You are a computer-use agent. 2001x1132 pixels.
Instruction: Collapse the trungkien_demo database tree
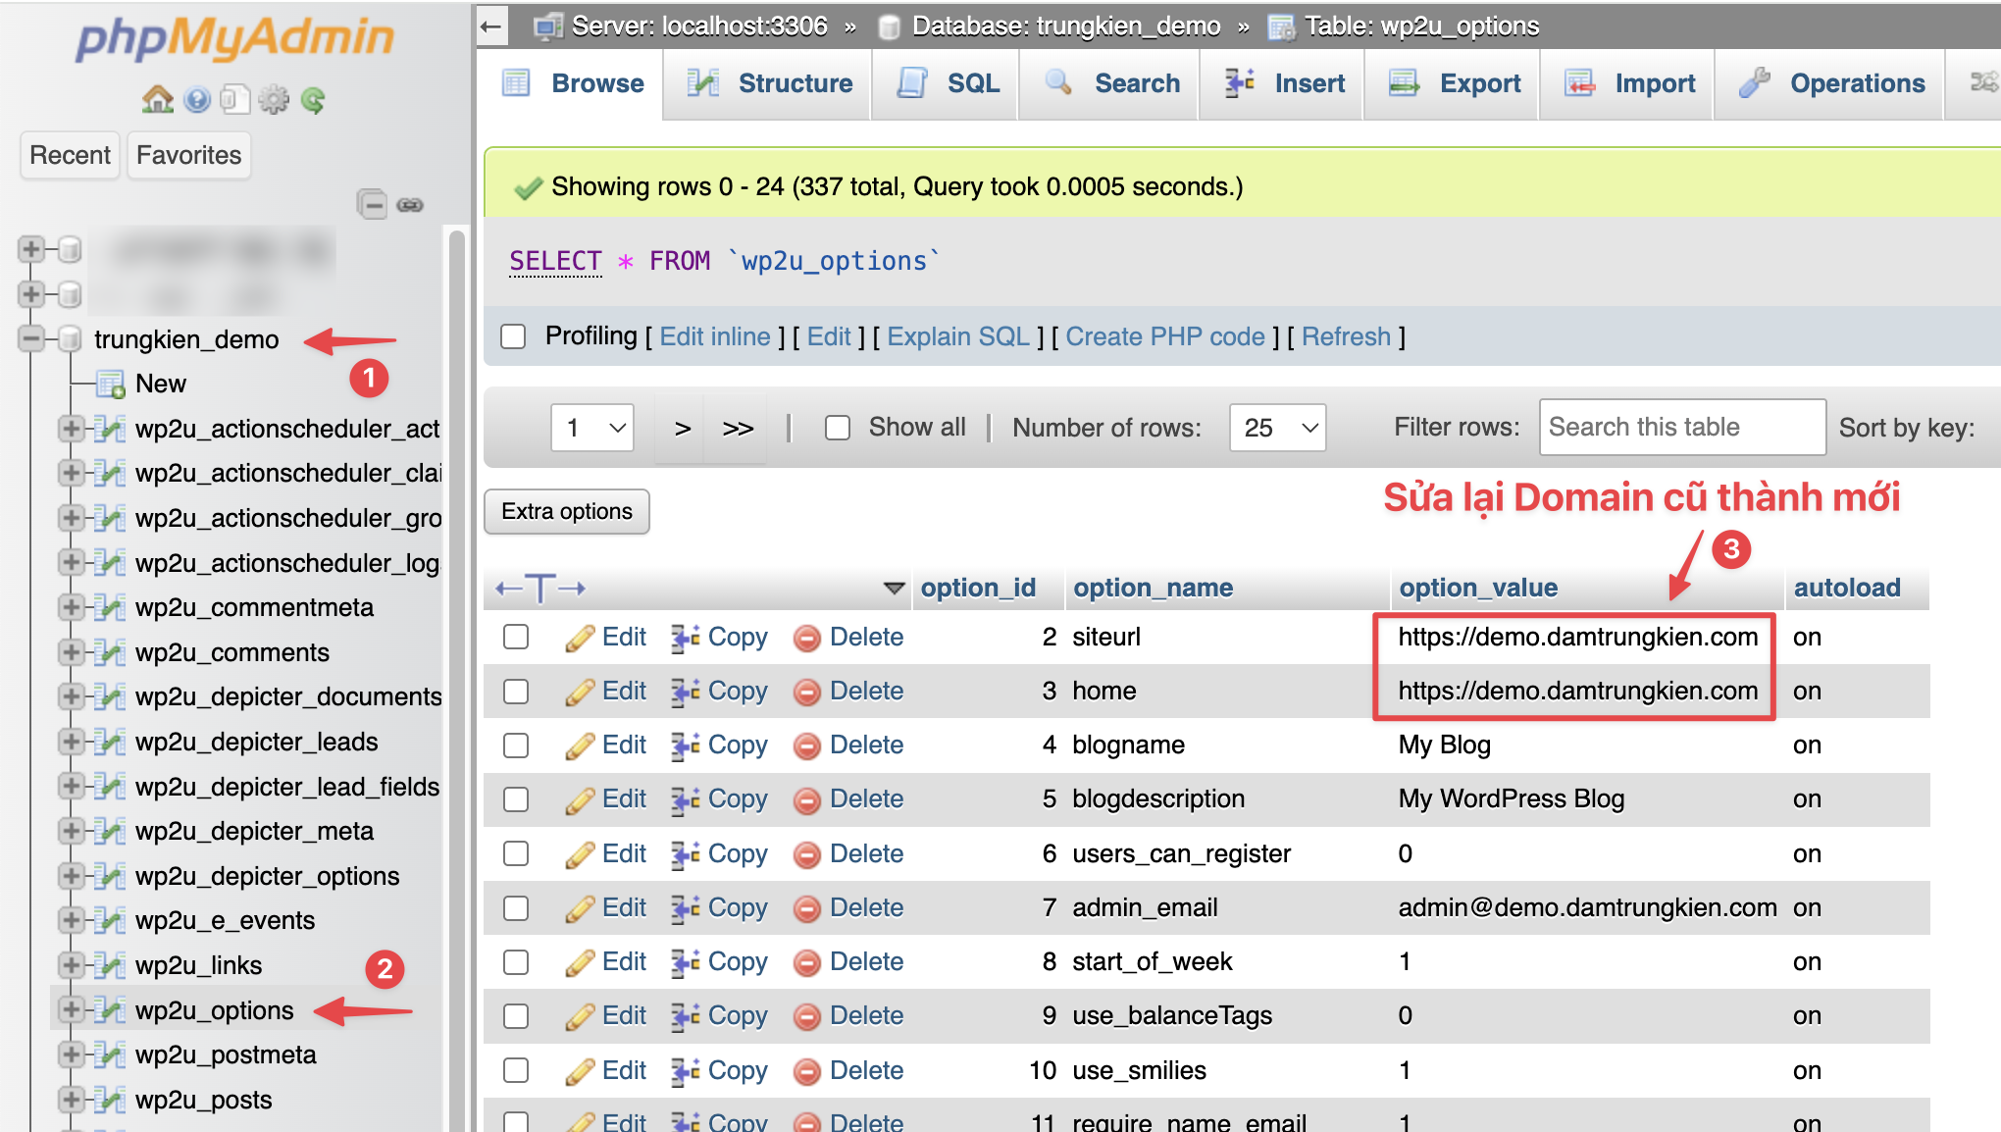pyautogui.click(x=31, y=339)
